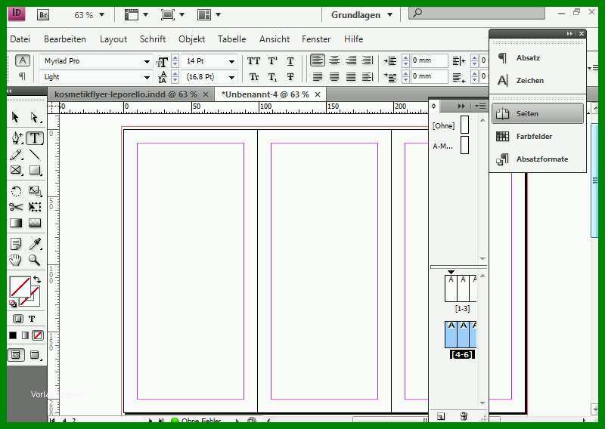Viewport: 605px width, 429px height.
Task: Open the Bearbeiten menu
Action: (x=65, y=39)
